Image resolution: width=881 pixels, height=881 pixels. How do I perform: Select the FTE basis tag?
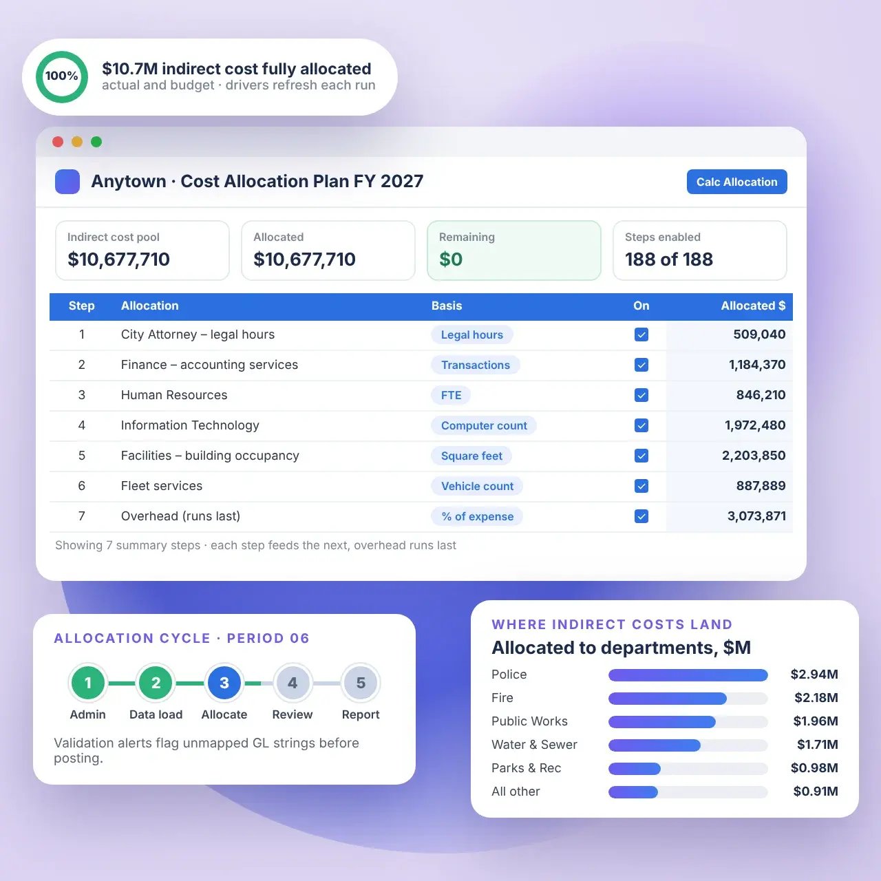(452, 395)
